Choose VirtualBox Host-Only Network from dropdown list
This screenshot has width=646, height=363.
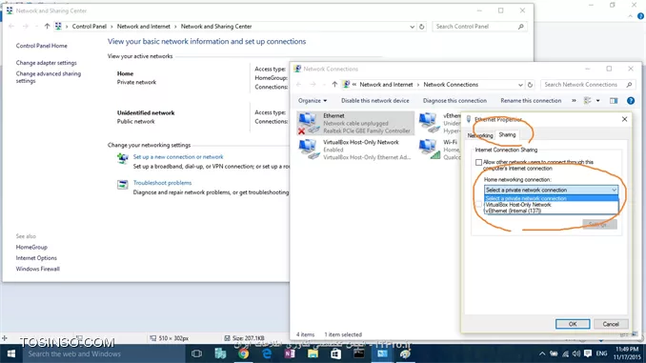[551, 205]
